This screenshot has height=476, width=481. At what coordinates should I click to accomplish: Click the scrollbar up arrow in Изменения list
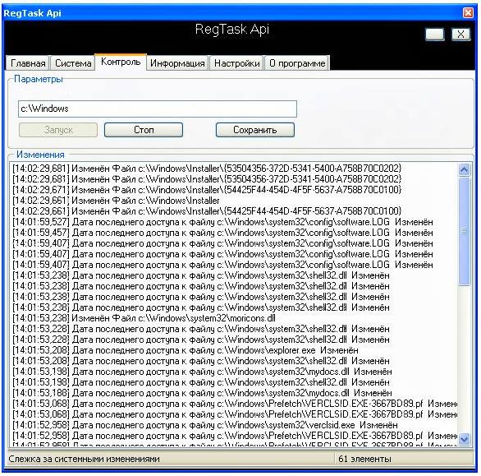464,169
